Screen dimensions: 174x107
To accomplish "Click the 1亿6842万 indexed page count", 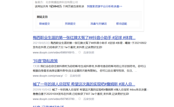I will point(55,6).
